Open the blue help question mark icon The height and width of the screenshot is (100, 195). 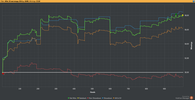click(x=194, y=1)
